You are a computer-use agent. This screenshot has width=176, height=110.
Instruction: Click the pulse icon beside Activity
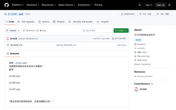tap(135, 48)
